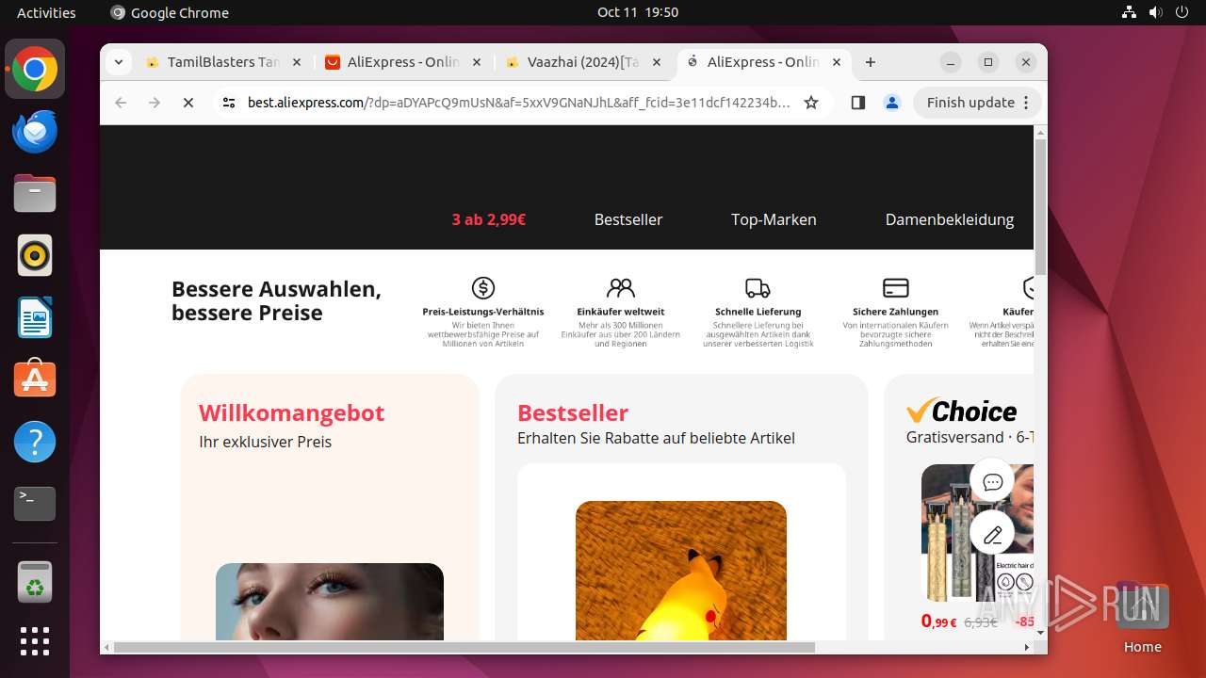The image size is (1206, 678).
Task: Open the Trash in the dock
Action: tap(35, 582)
